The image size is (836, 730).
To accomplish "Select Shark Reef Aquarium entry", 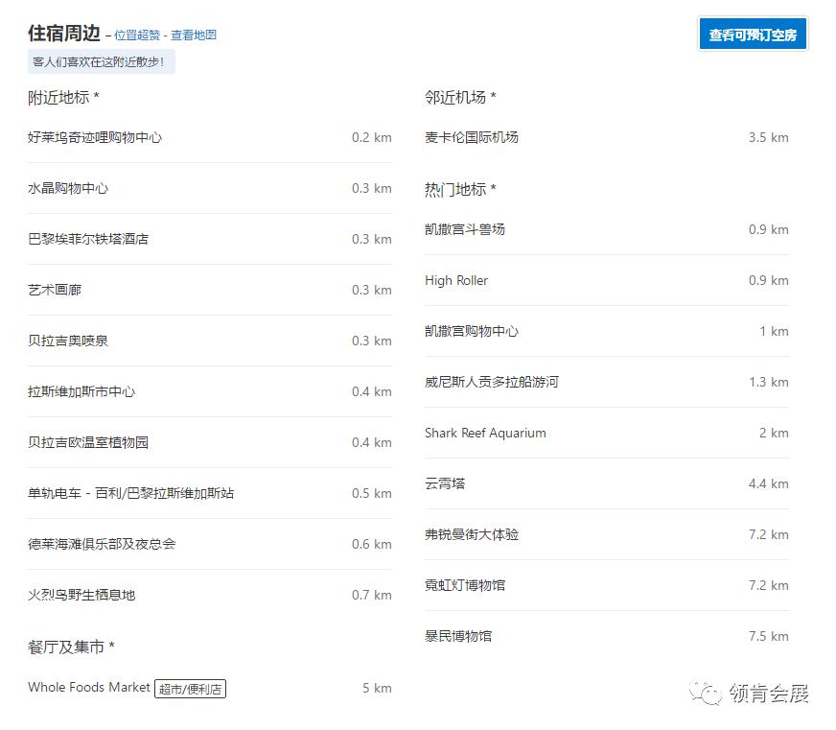I will coord(485,433).
